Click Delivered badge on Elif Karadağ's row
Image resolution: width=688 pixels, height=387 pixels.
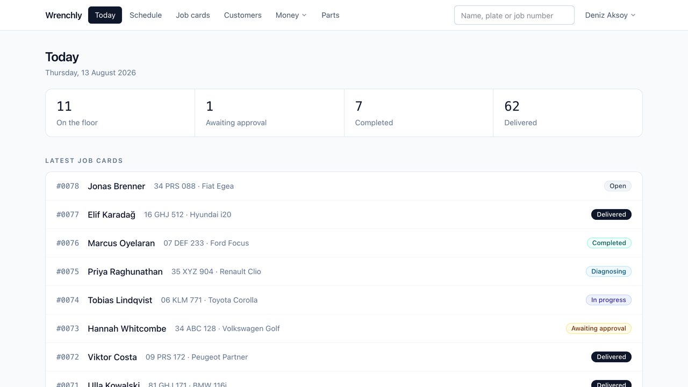point(611,214)
